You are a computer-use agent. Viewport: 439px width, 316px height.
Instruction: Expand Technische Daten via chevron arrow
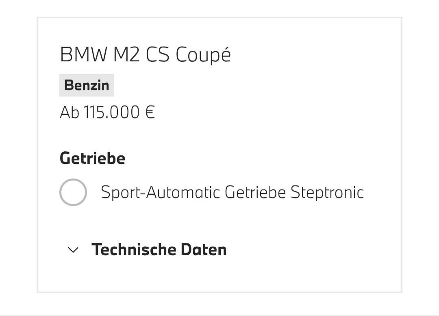[73, 250]
